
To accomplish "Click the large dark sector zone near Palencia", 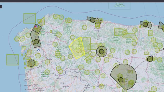I will [x=124, y=77].
